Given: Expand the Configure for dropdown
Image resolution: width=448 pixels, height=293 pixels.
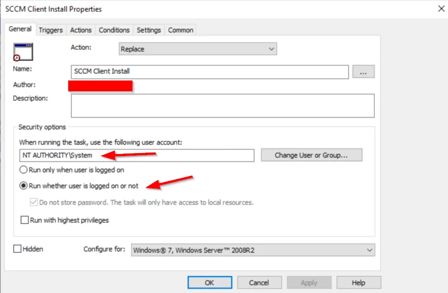Looking at the screenshot, I should 253,250.
